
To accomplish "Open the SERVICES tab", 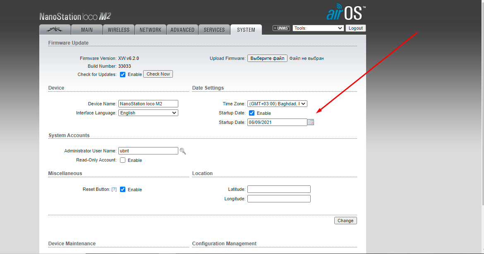I will click(214, 30).
